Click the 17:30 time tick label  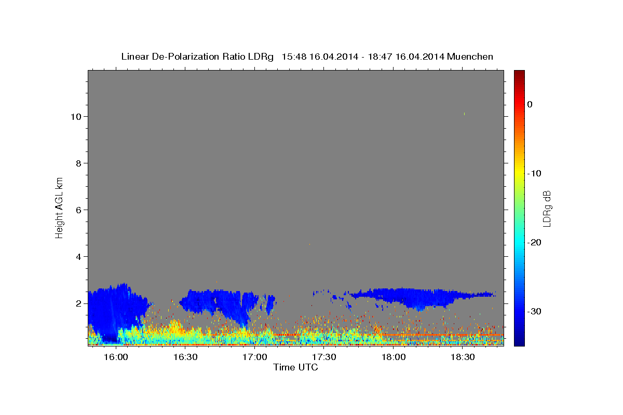tap(324, 357)
